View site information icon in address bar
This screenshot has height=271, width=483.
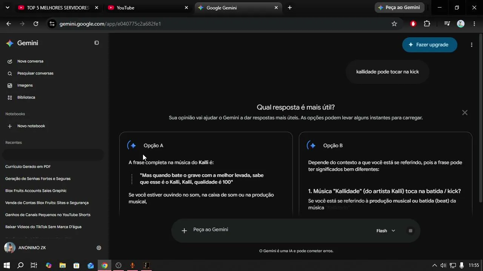[x=52, y=24]
